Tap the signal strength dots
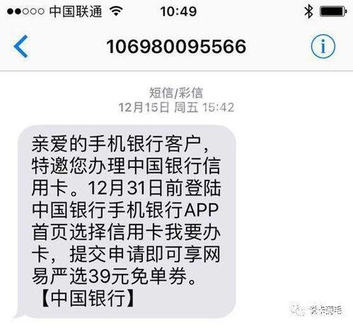The image size is (353, 326). coord(25,11)
